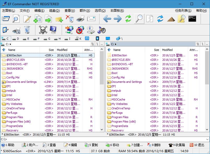210x154 pixels.
Task: Refresh the file list with green arrows icon
Action: click(x=128, y=18)
